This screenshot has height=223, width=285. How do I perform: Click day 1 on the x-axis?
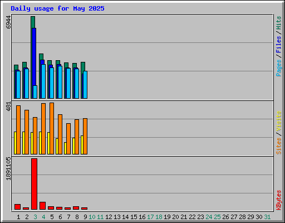(x=18, y=217)
